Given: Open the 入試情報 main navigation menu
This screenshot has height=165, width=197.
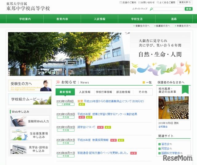Looking at the screenshot, I should (x=99, y=19).
